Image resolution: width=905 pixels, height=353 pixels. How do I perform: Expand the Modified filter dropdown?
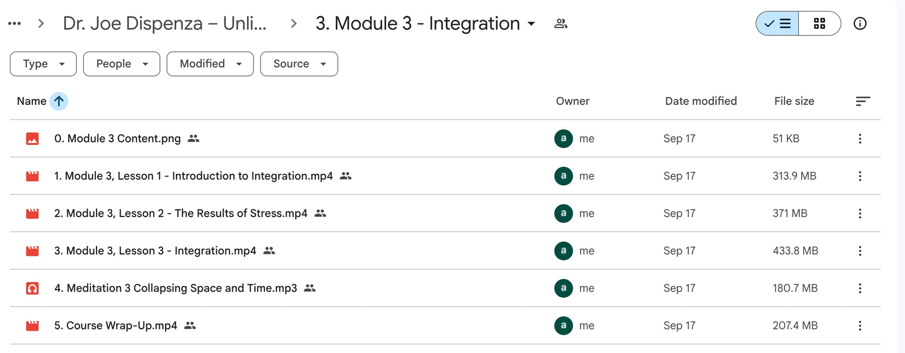click(210, 64)
